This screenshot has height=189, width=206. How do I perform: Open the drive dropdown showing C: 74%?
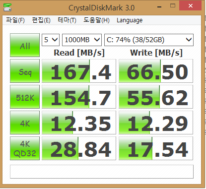click(149, 40)
